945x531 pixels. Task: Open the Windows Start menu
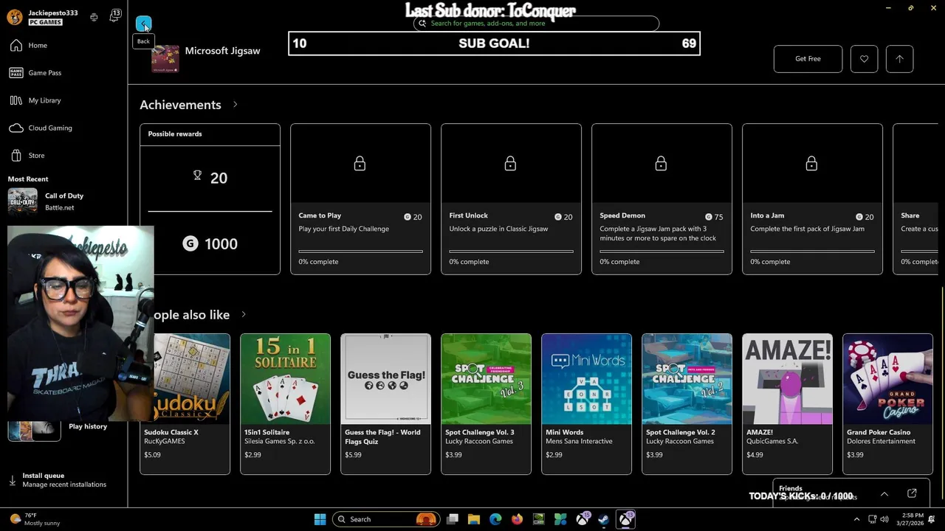tap(320, 519)
